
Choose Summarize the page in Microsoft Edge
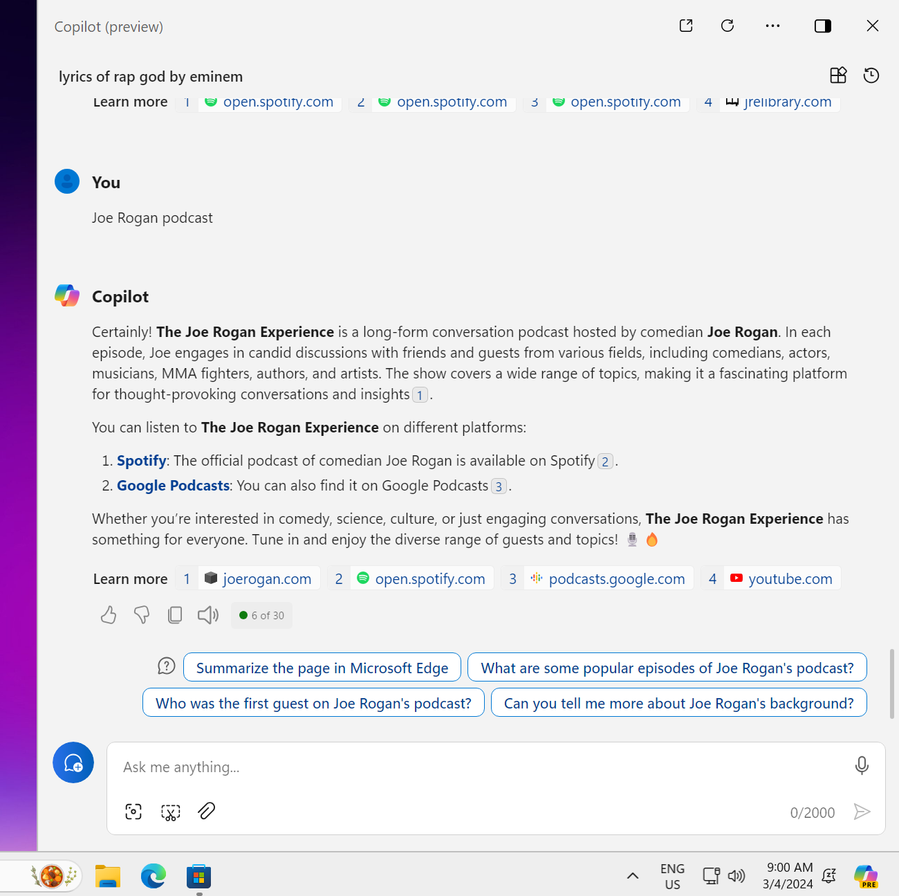tap(322, 668)
